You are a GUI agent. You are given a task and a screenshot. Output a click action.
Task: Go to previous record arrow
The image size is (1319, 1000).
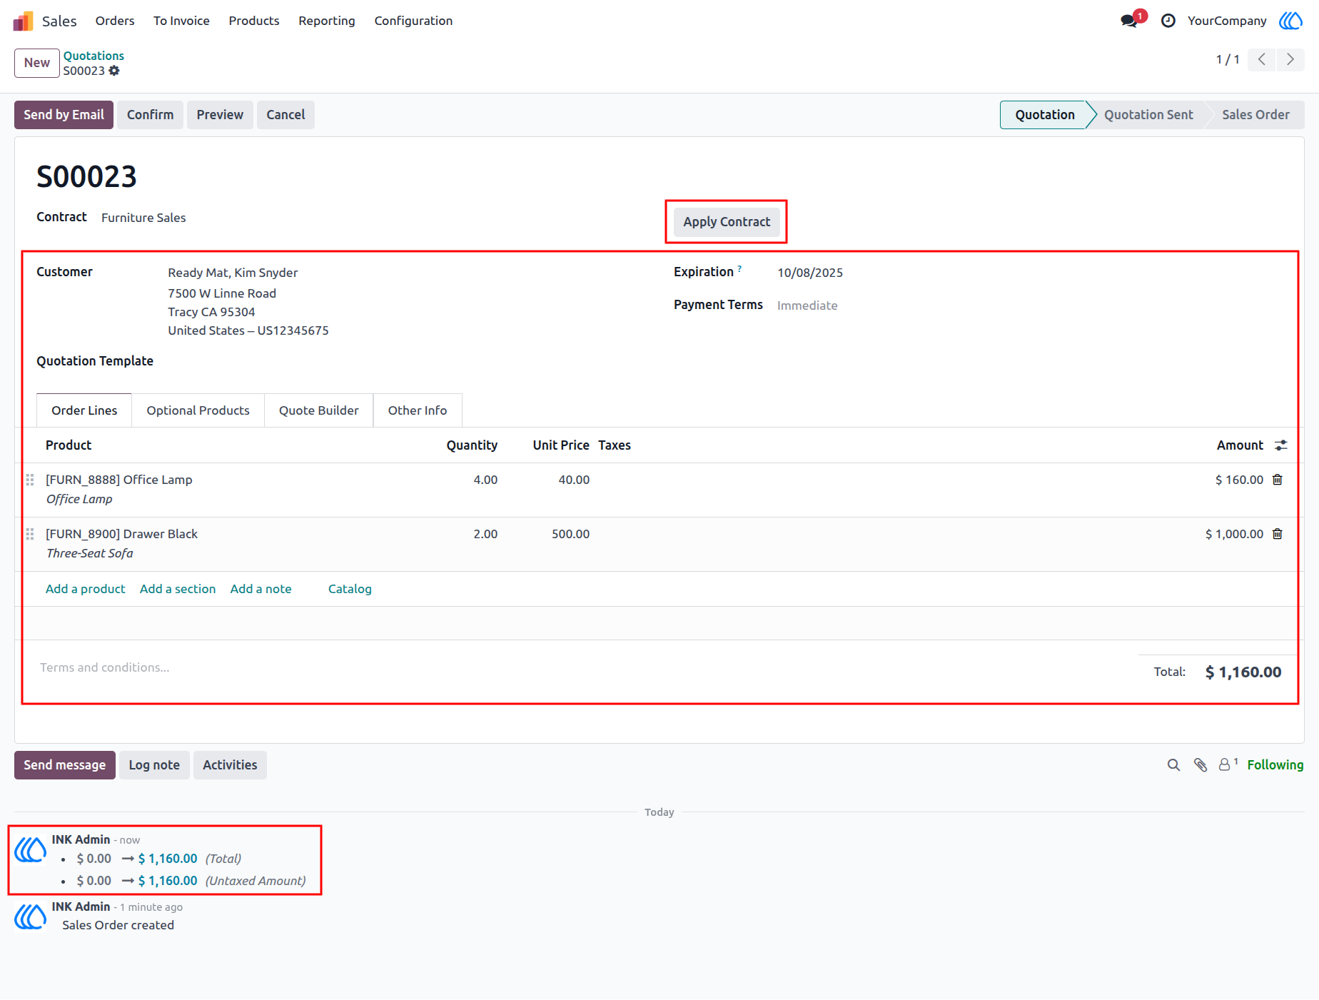click(1262, 59)
